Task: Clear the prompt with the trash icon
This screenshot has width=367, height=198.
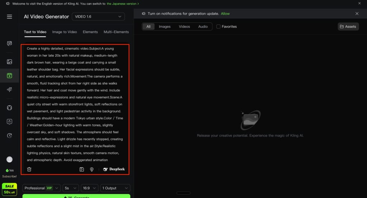Action: point(29,169)
